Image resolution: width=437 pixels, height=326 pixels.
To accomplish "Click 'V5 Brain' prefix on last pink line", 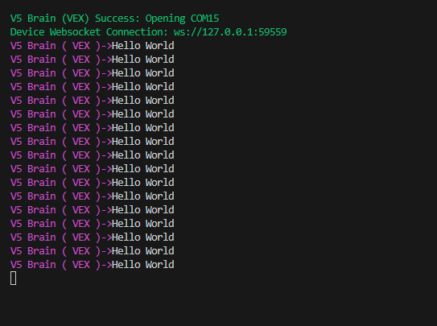I will 33,264.
